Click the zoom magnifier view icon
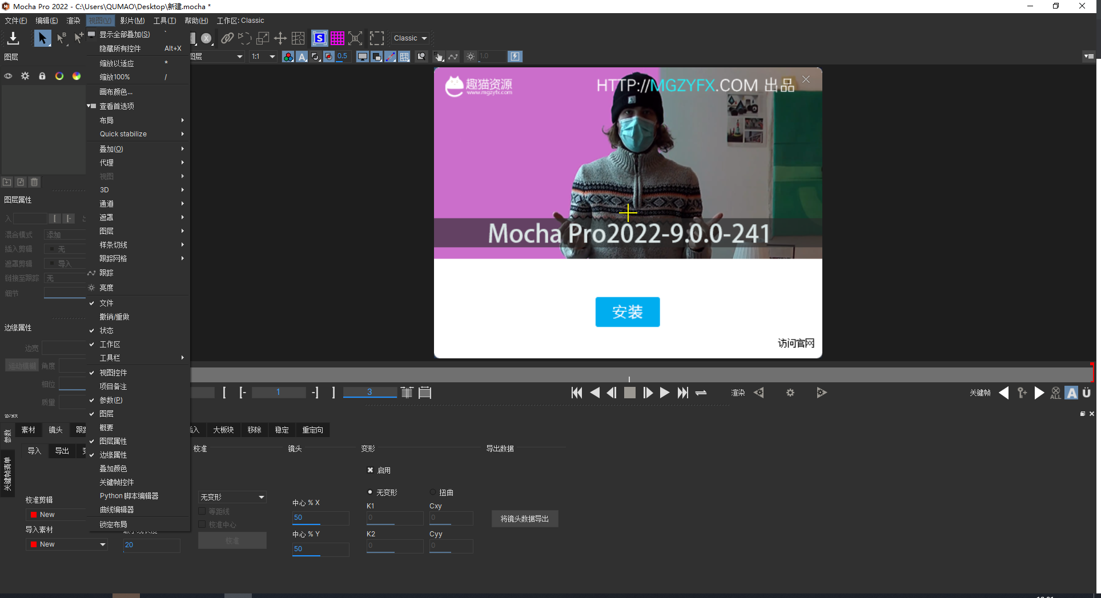 [421, 56]
